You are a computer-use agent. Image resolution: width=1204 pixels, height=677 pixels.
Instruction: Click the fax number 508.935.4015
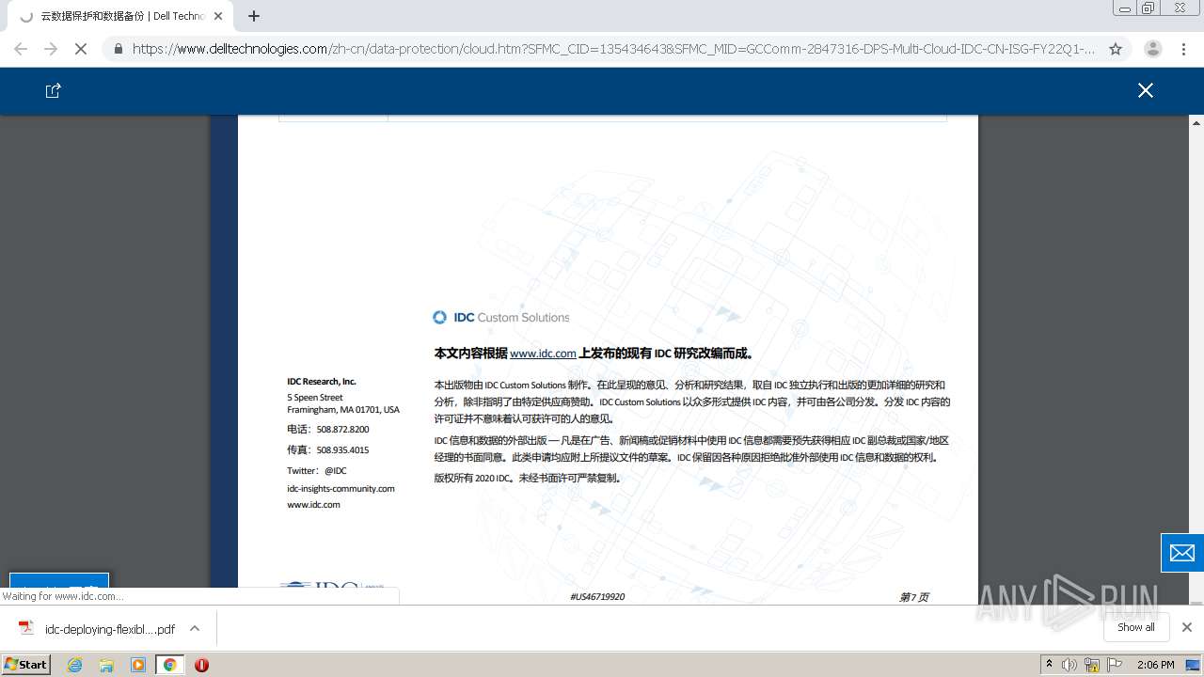tap(342, 449)
